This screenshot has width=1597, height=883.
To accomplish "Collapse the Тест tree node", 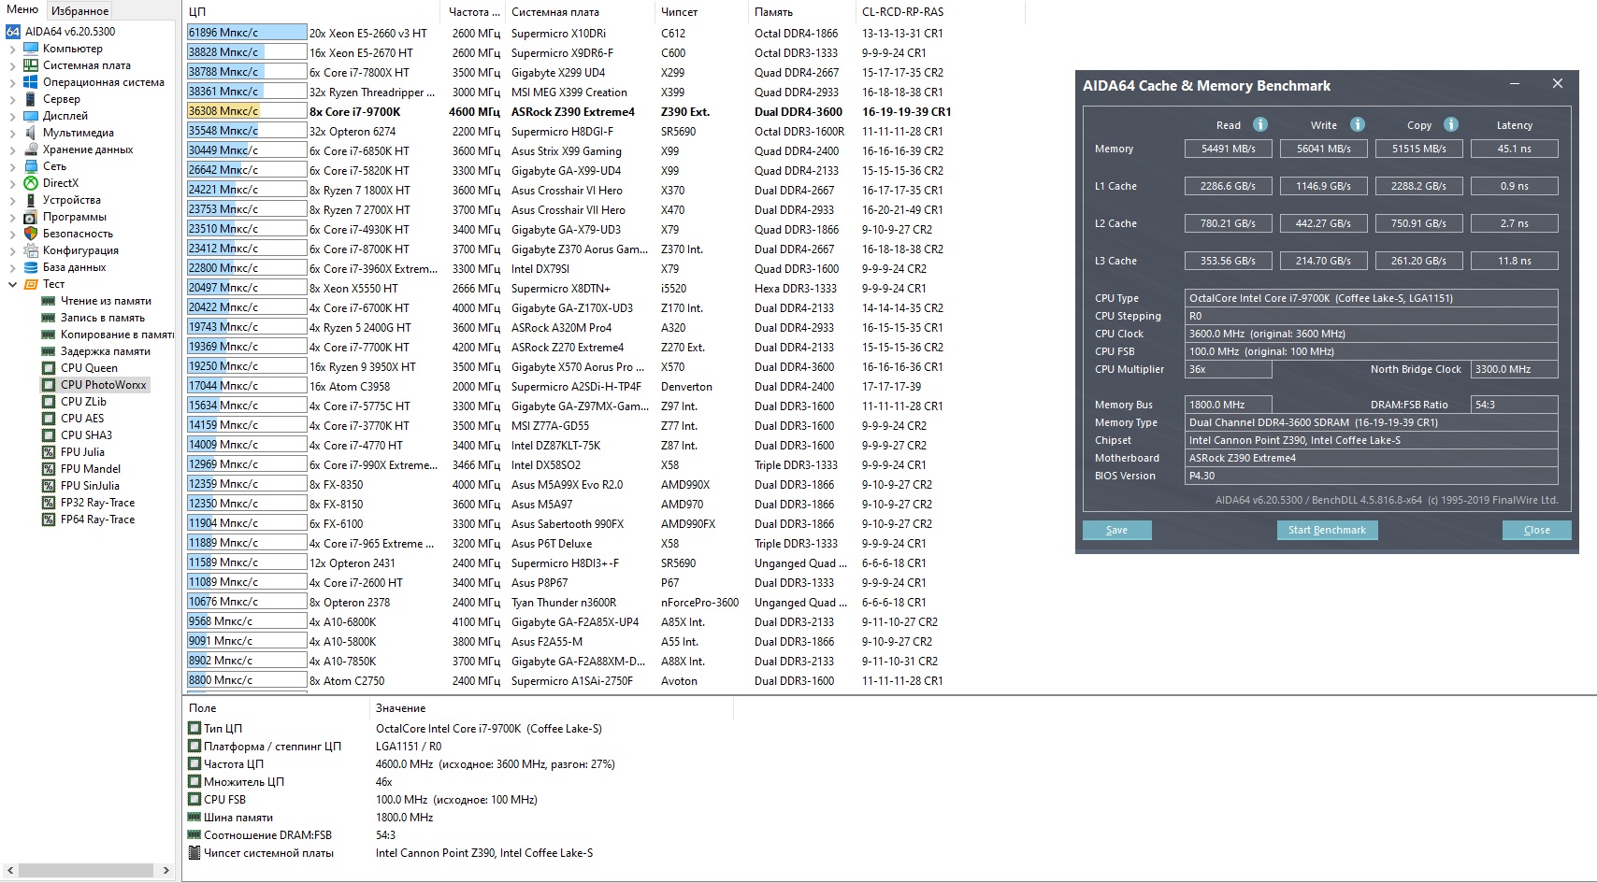I will pyautogui.click(x=12, y=284).
